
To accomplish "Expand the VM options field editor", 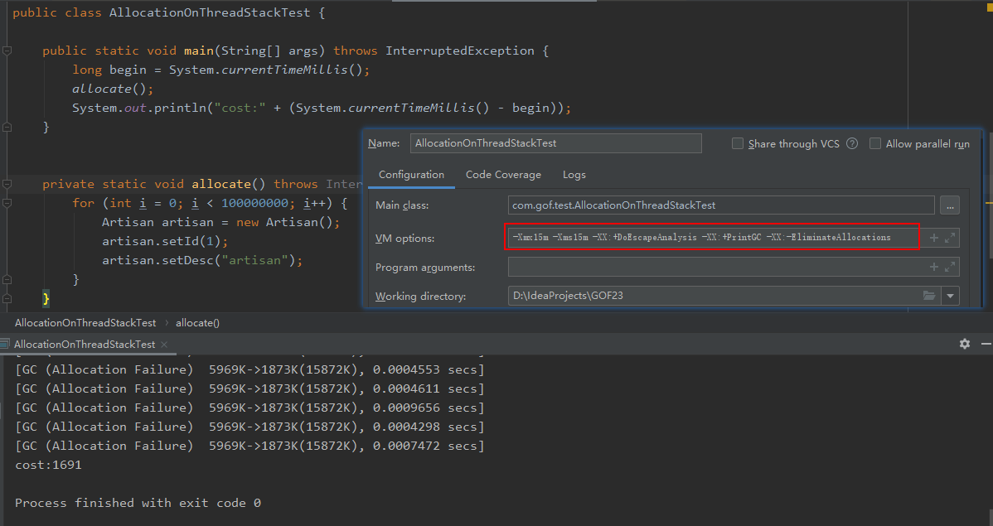I will [x=950, y=238].
